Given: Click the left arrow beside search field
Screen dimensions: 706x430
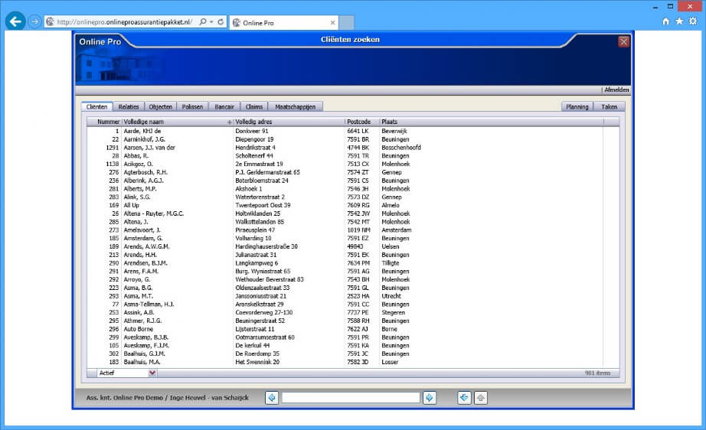Looking at the screenshot, I should tap(272, 398).
